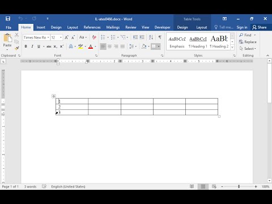Image resolution: width=272 pixels, height=204 pixels.
Task: Click the Bullets list icon
Action: click(x=103, y=37)
